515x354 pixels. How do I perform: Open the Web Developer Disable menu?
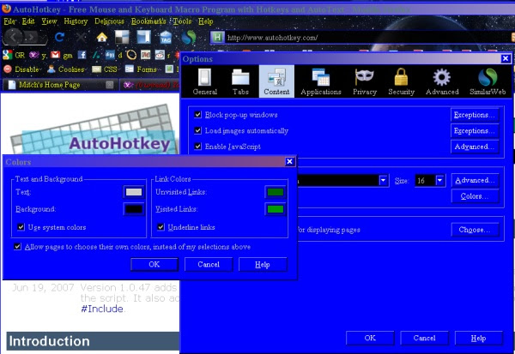22,69
